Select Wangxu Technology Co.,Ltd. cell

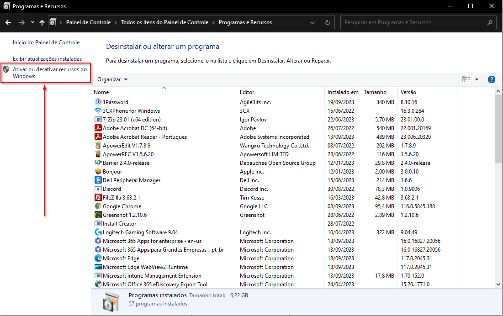pyautogui.click(x=274, y=146)
